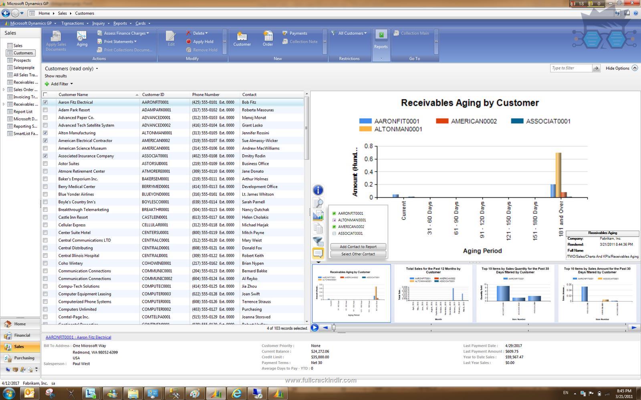Screen dimensions: 641x400
Task: Select the Total Sales Past 12 Months thumbnail
Action: (x=433, y=294)
